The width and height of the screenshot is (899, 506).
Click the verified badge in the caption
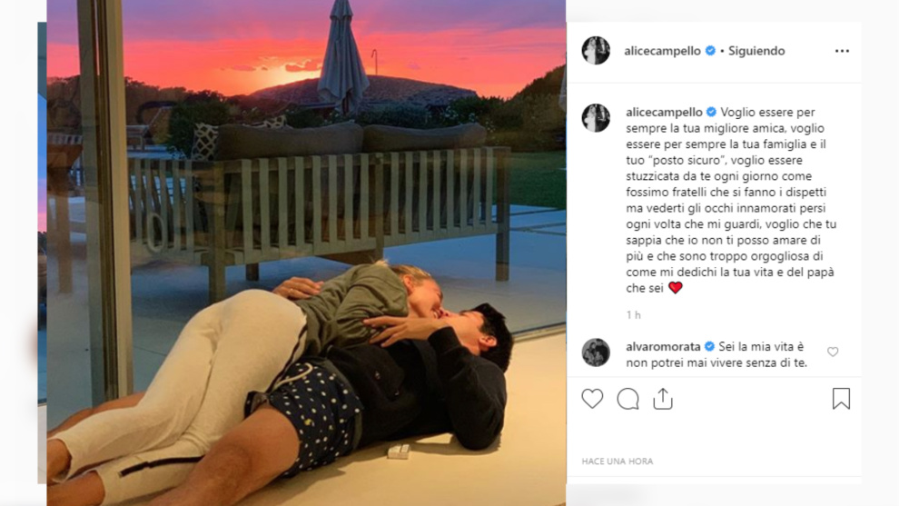711,112
